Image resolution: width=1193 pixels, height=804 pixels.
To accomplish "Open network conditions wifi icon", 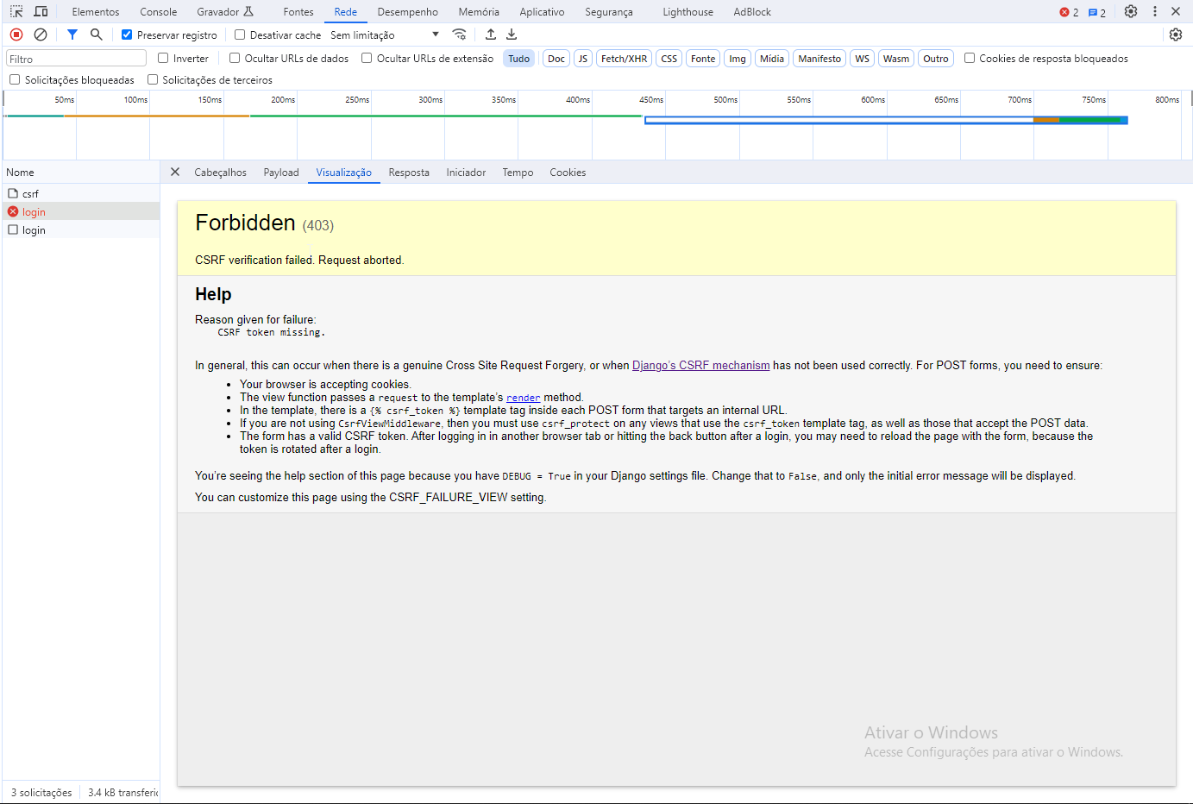I will pos(460,35).
